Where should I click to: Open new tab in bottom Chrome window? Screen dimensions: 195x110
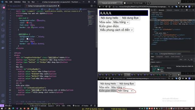171,75
